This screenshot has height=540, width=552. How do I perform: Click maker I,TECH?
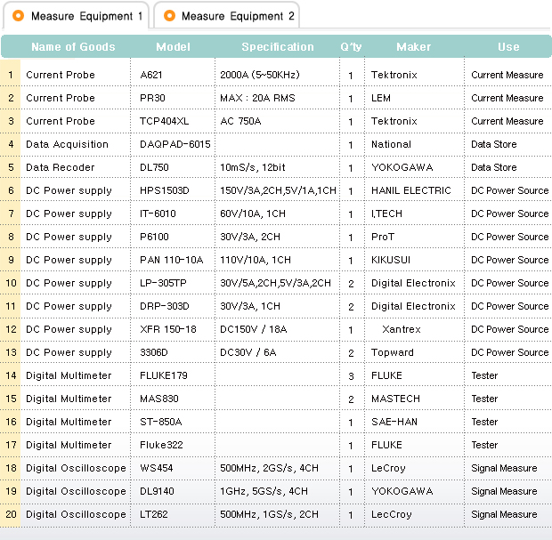click(x=386, y=214)
